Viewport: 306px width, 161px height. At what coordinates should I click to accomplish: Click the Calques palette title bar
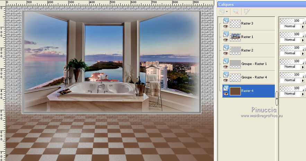coord(262,4)
